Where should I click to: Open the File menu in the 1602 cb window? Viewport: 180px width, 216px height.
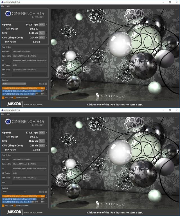pyautogui.click(x=3, y=114)
